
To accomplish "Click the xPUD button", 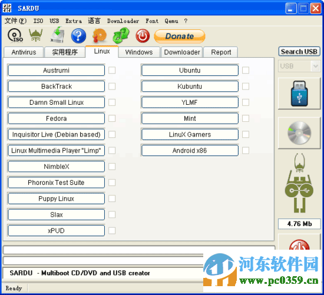I will coord(56,231).
